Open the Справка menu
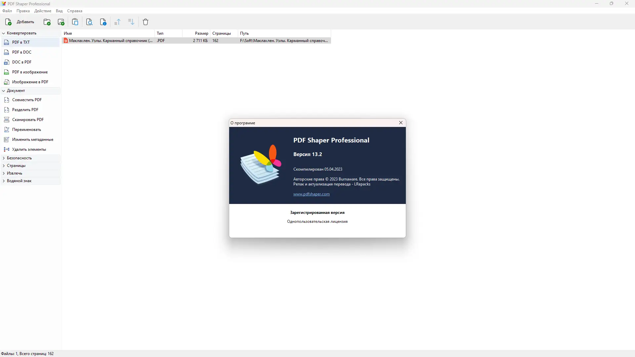The image size is (635, 357). tap(75, 11)
